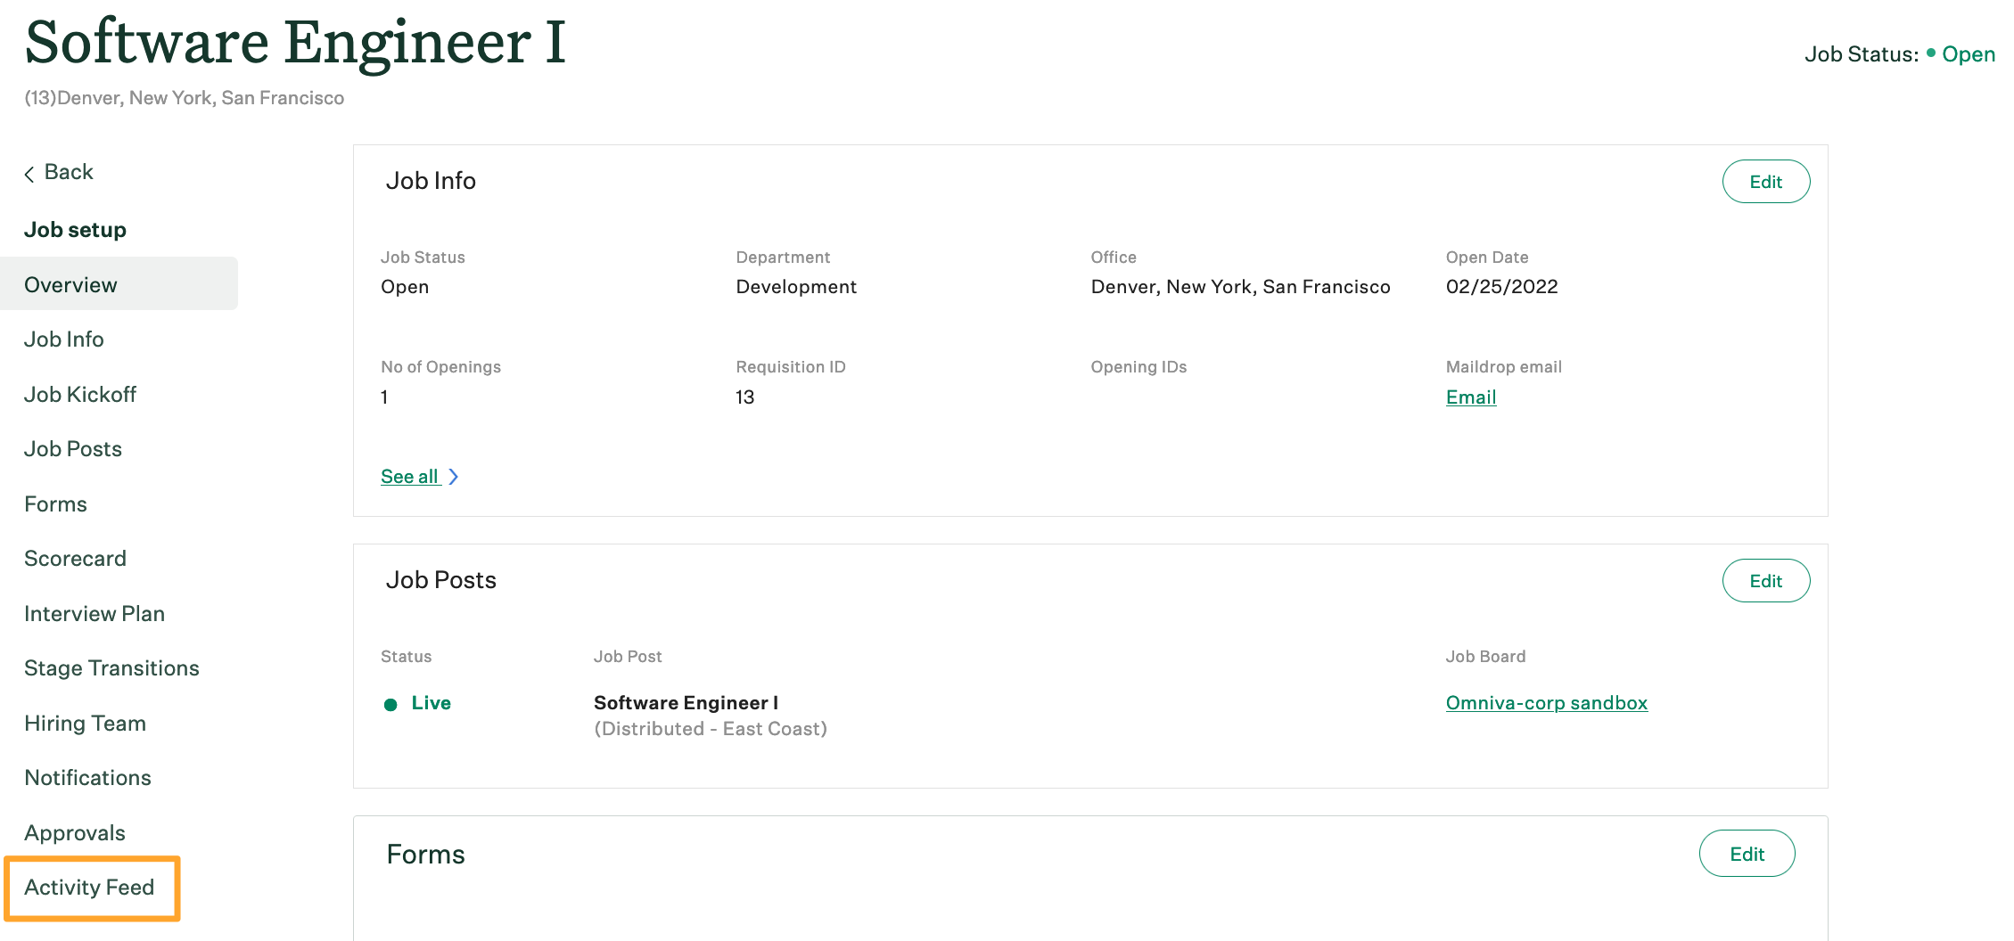Expand the See all section in Job Info

pyautogui.click(x=410, y=476)
